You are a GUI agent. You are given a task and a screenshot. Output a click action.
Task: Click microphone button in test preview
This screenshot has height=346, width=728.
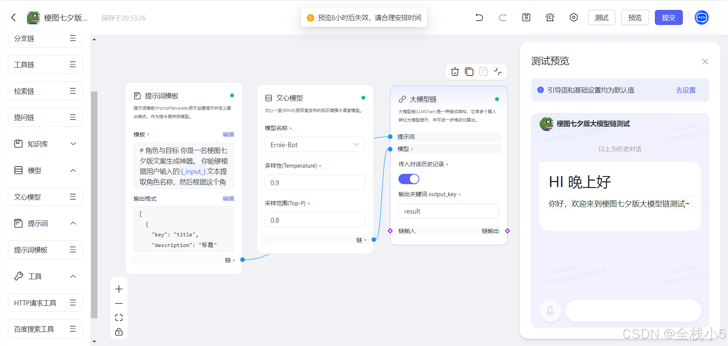[x=550, y=311]
